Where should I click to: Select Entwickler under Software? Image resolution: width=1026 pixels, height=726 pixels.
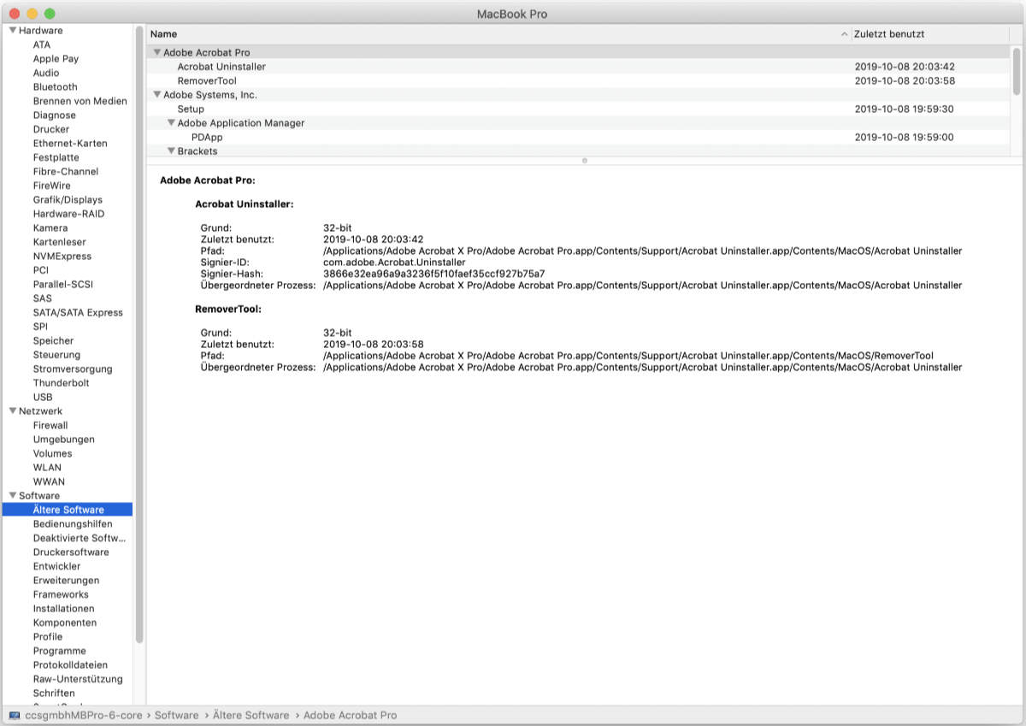tap(56, 567)
